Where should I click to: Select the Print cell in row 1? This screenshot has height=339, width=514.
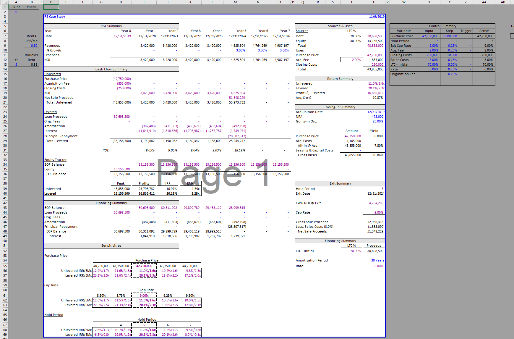click(16, 7)
